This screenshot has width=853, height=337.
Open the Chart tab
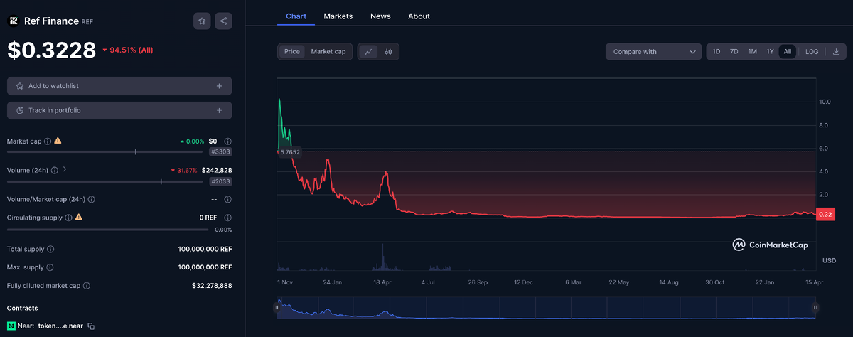pos(296,16)
